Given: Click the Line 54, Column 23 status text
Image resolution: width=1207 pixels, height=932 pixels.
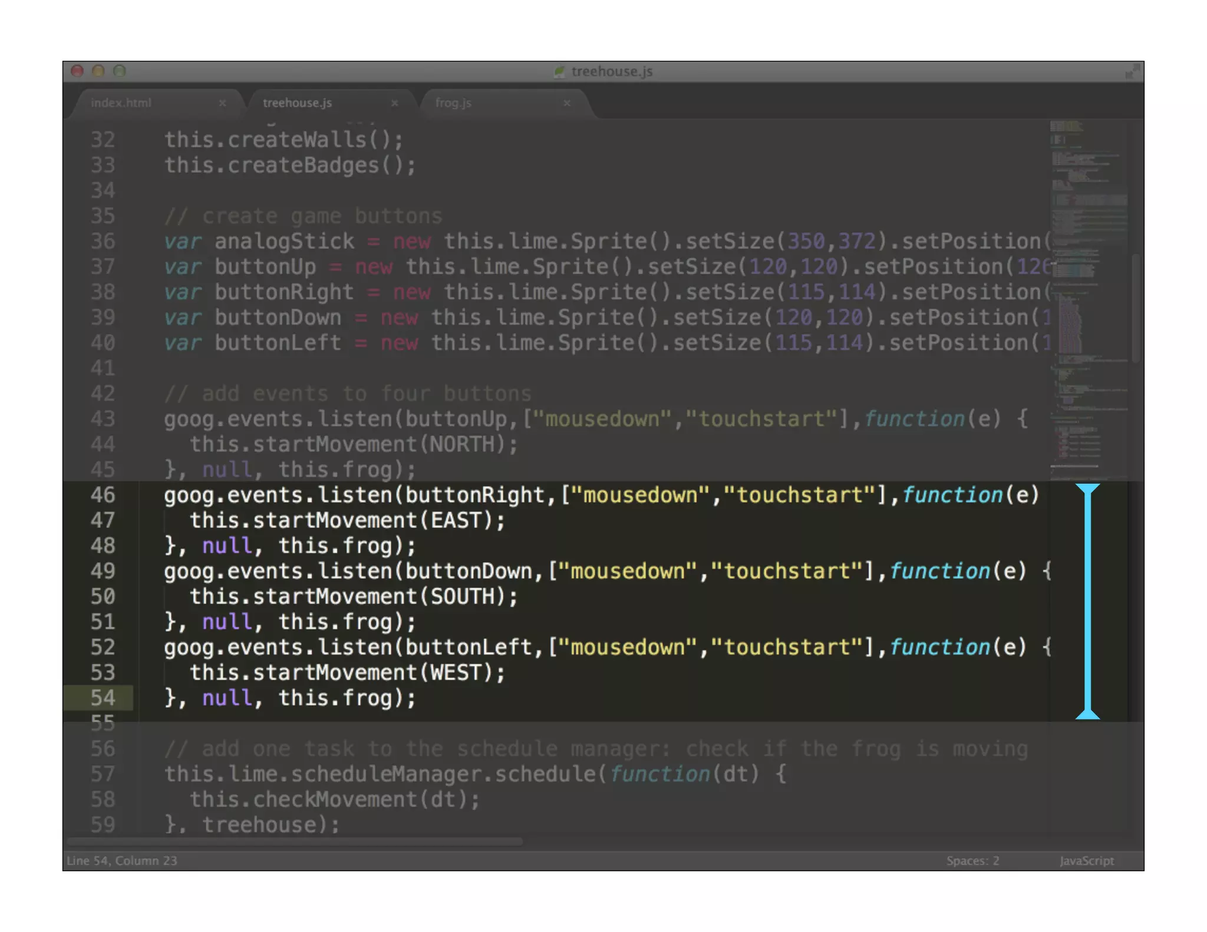Looking at the screenshot, I should [x=122, y=861].
